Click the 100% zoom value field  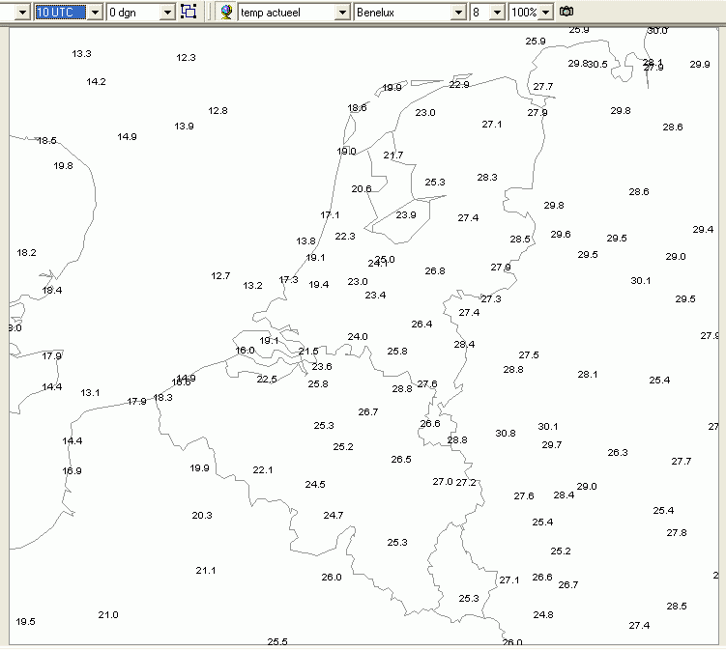click(524, 13)
